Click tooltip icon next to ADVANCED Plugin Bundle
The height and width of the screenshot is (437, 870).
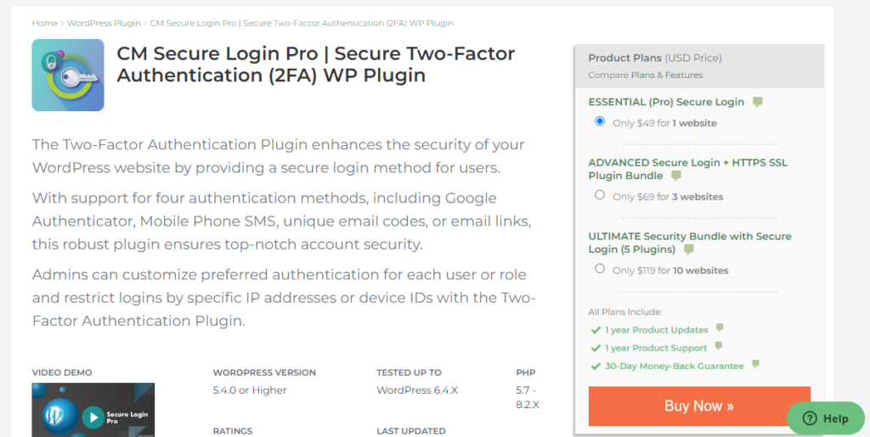click(676, 176)
